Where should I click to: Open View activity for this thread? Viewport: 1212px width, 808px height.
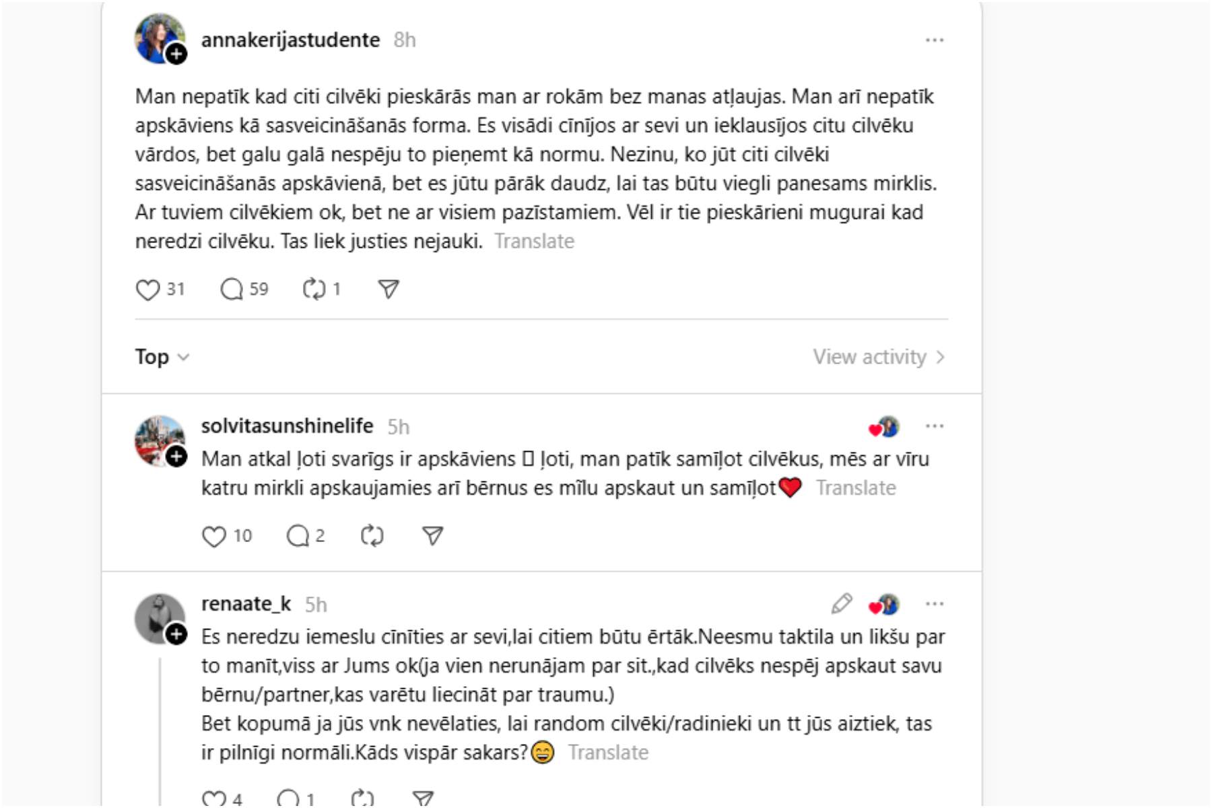click(878, 357)
